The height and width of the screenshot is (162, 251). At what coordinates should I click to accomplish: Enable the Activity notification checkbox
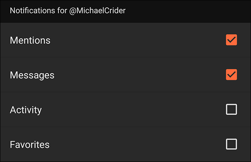[231, 110]
